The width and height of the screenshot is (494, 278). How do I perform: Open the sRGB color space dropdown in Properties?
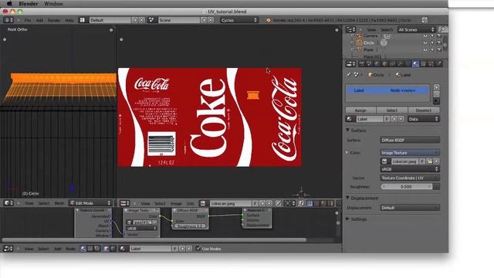(x=410, y=169)
